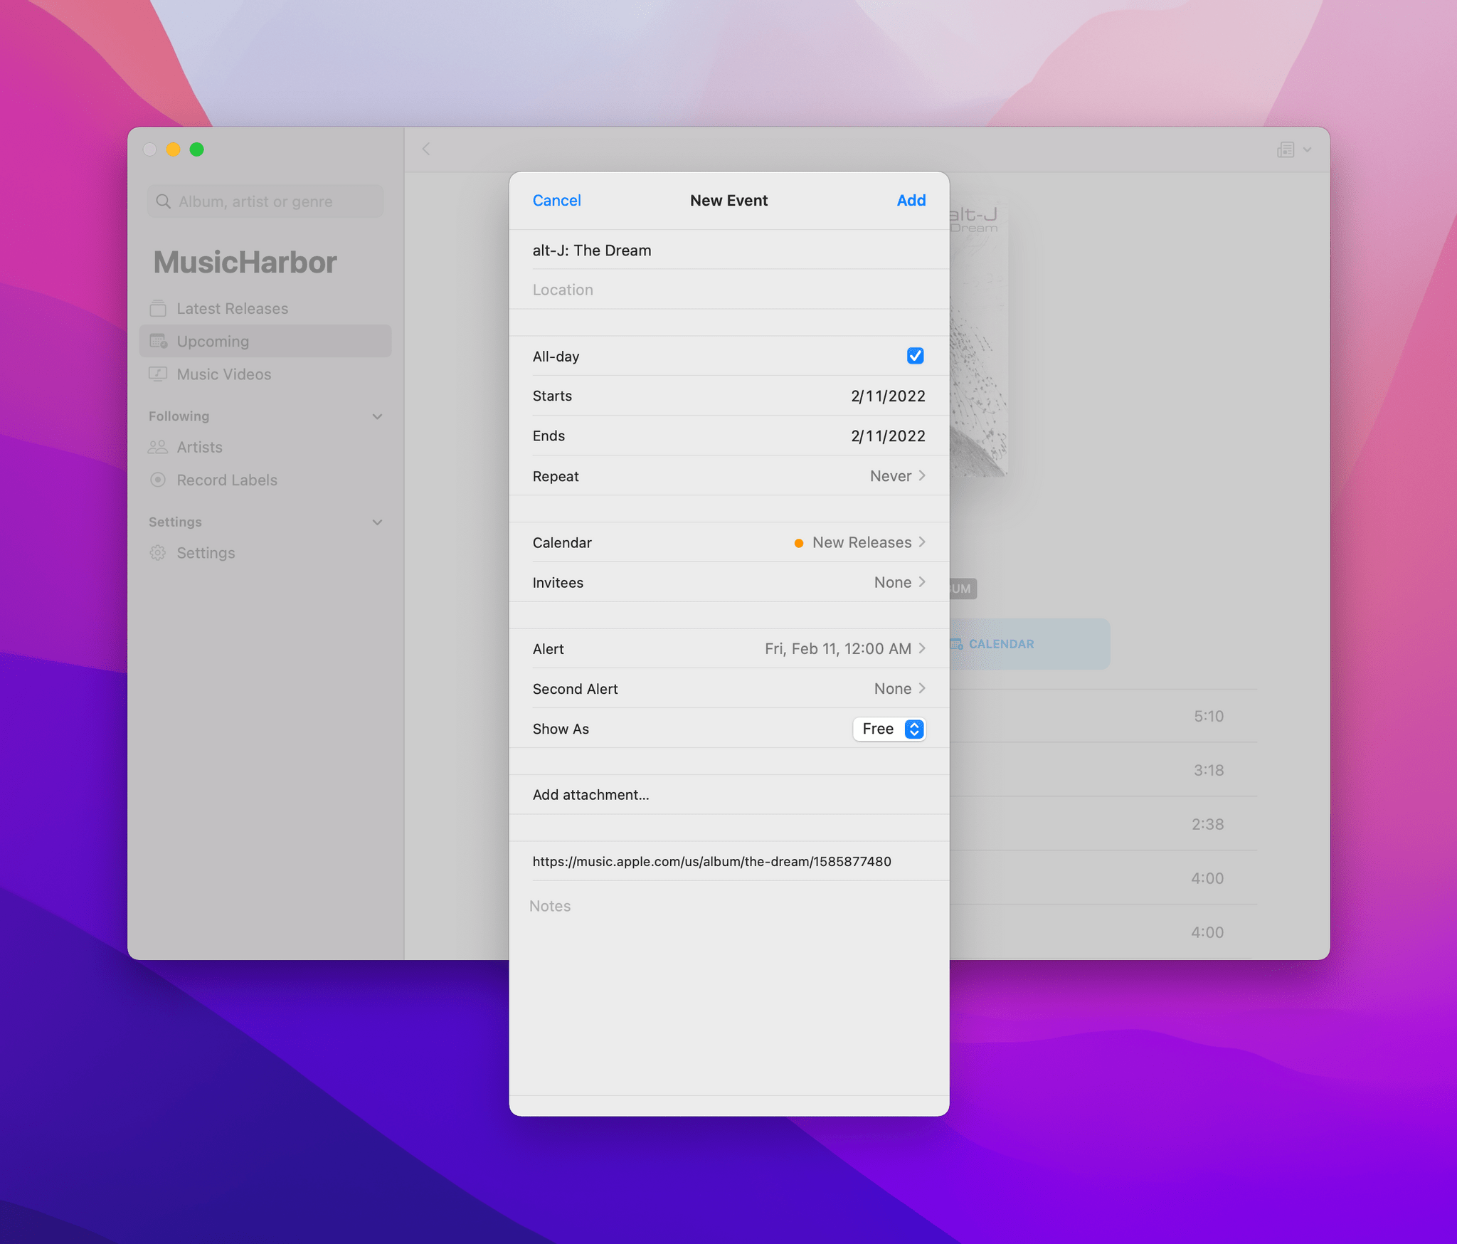This screenshot has height=1244, width=1457.
Task: Select Latest Releases in sidebar
Action: tap(265, 308)
